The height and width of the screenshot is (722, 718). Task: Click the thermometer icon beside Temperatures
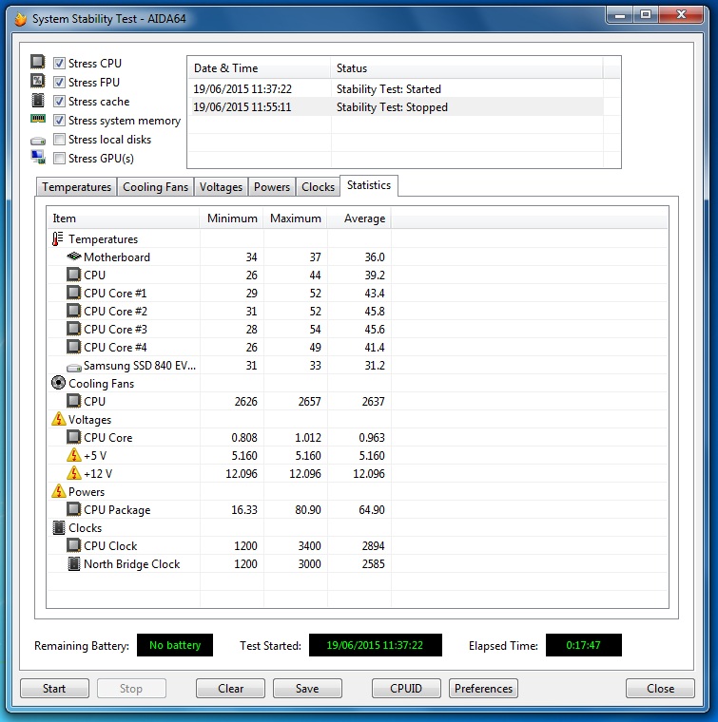pyautogui.click(x=58, y=239)
